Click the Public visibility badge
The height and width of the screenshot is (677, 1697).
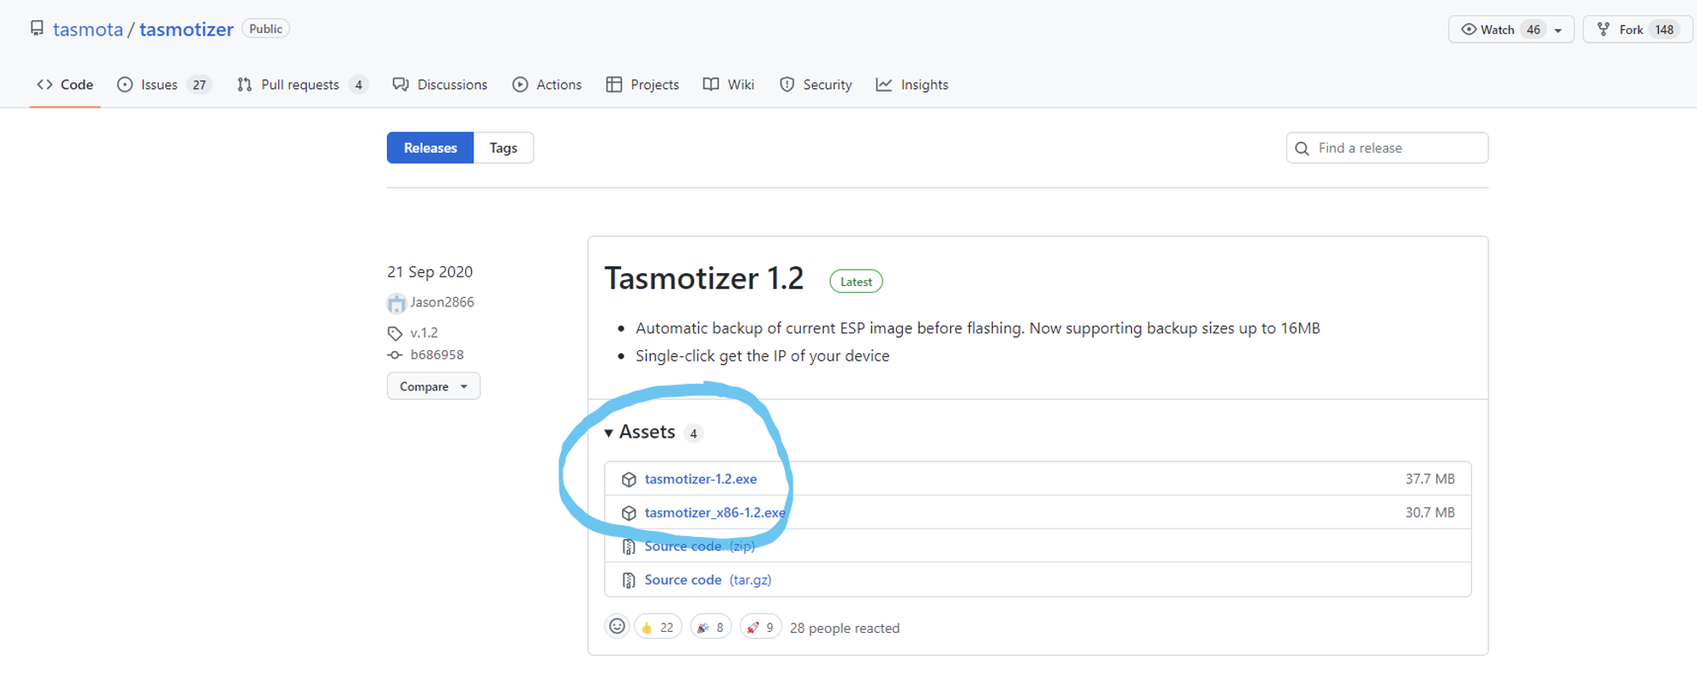(x=266, y=29)
